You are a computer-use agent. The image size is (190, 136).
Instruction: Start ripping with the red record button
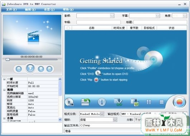[x=179, y=102]
